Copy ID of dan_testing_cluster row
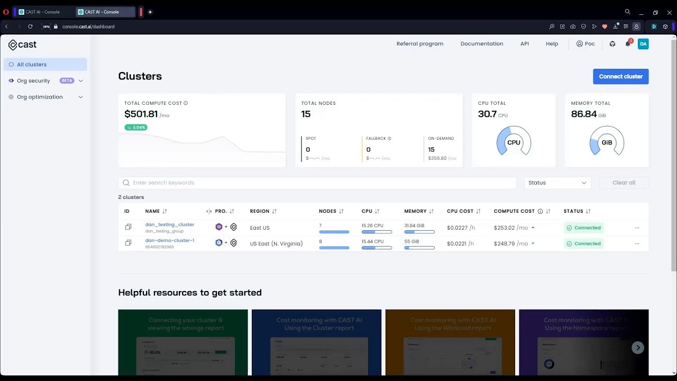Image resolution: width=677 pixels, height=381 pixels. coord(128,227)
